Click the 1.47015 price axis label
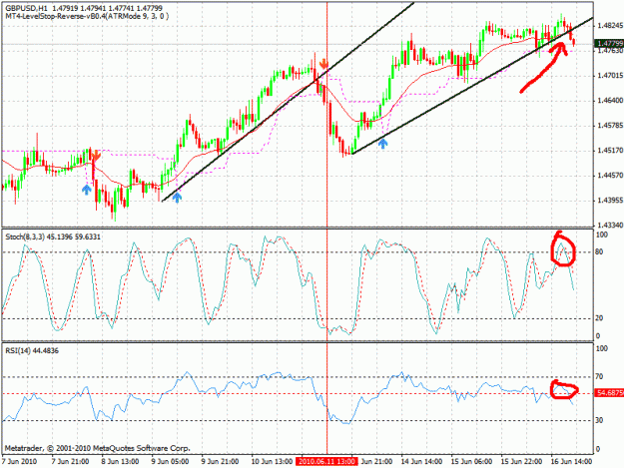Screen dimensions: 624x468 click(x=608, y=76)
